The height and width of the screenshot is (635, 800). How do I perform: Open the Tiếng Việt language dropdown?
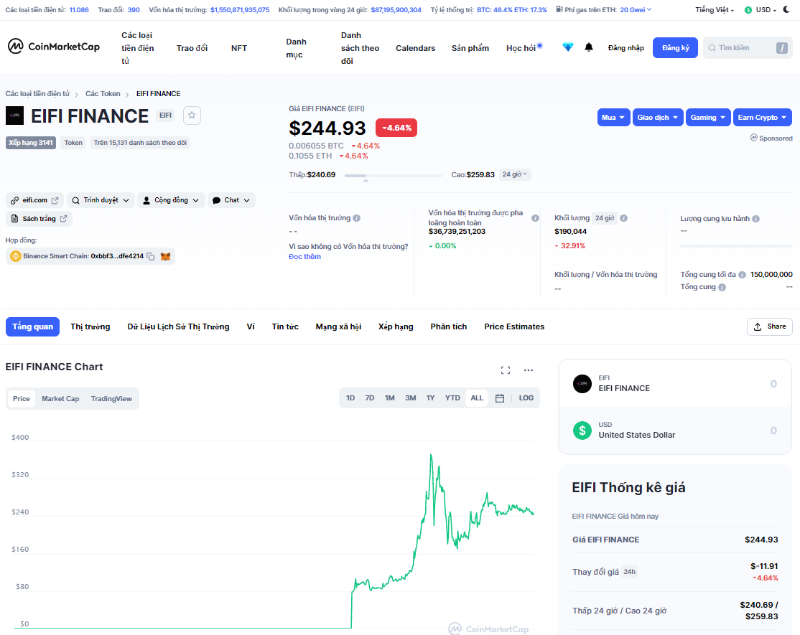(715, 10)
